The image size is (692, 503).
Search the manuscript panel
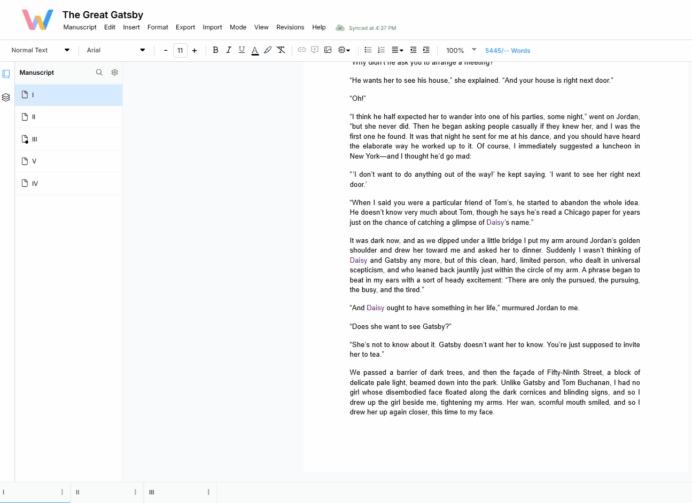(99, 73)
